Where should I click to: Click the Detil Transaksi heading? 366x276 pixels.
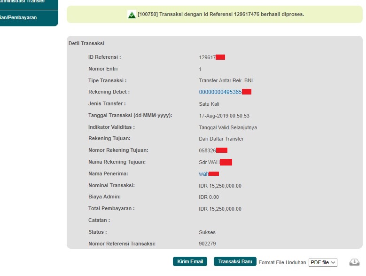click(86, 43)
